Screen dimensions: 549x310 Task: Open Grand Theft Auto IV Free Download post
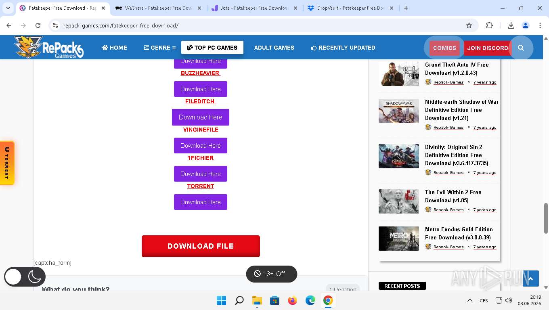tap(457, 69)
